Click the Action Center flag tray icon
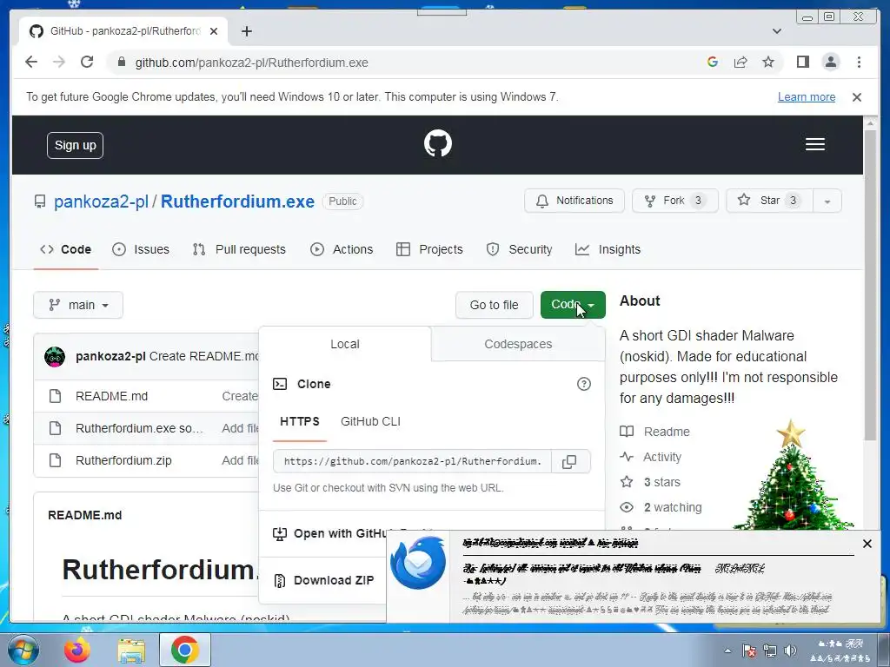890x667 pixels. pos(748,650)
